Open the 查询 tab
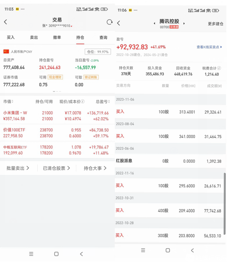This screenshot has width=227, height=262. tap(103, 38)
